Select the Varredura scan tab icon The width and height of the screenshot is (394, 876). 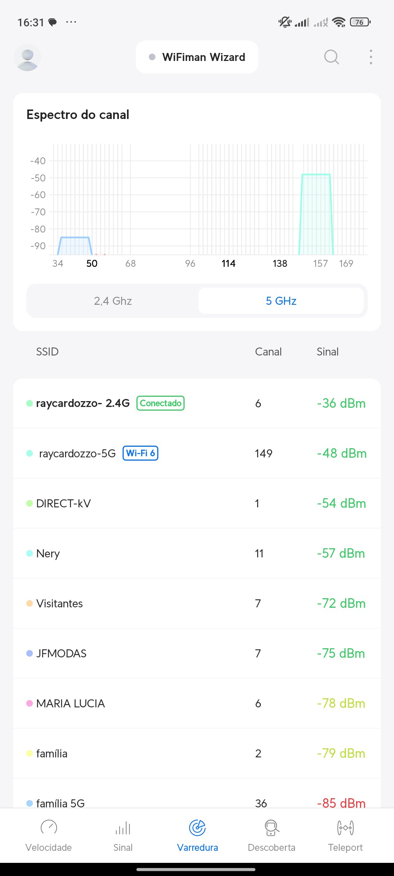tap(197, 828)
